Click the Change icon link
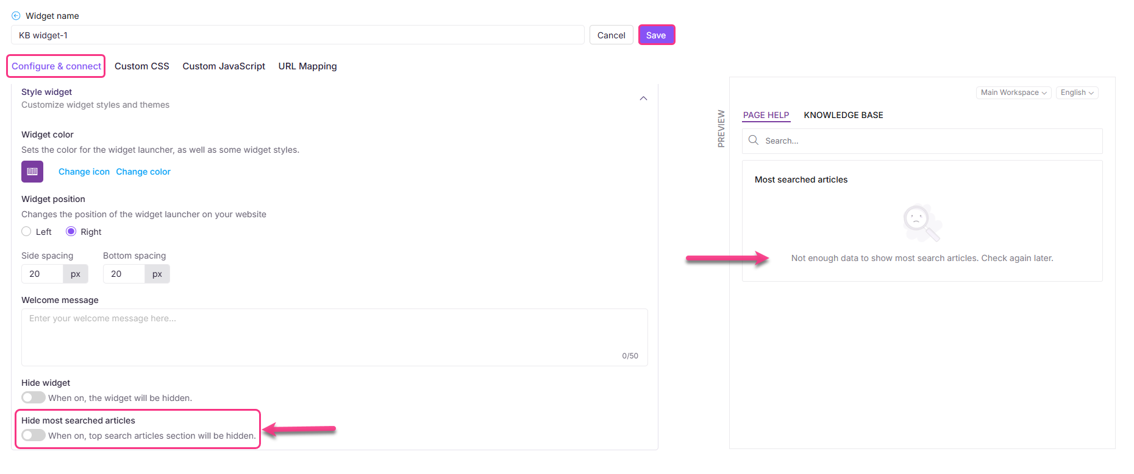The width and height of the screenshot is (1134, 474). click(84, 172)
